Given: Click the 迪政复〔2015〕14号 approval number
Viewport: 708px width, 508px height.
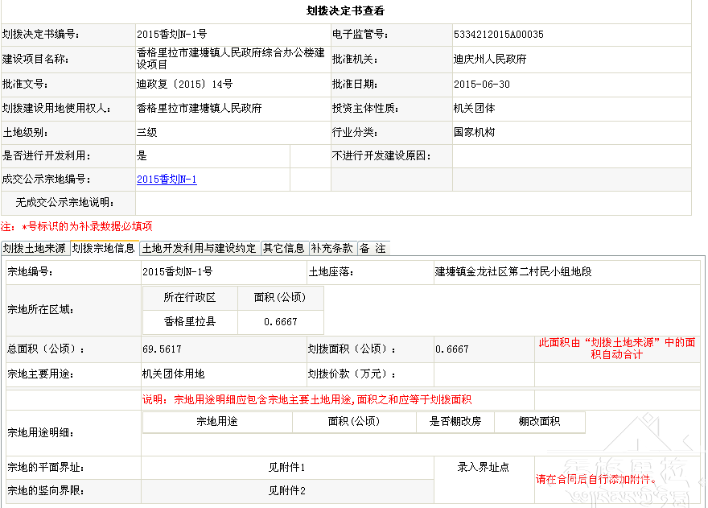Looking at the screenshot, I should pyautogui.click(x=184, y=85).
